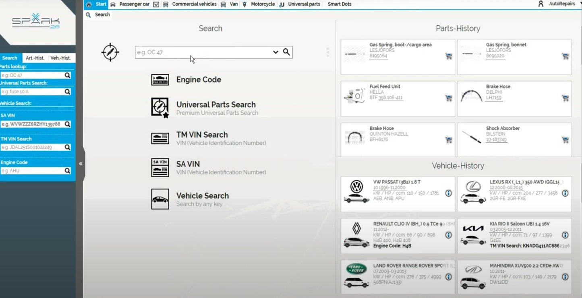This screenshot has height=298, width=582.
Task: Click the crosshair parts search icon
Action: [x=110, y=52]
